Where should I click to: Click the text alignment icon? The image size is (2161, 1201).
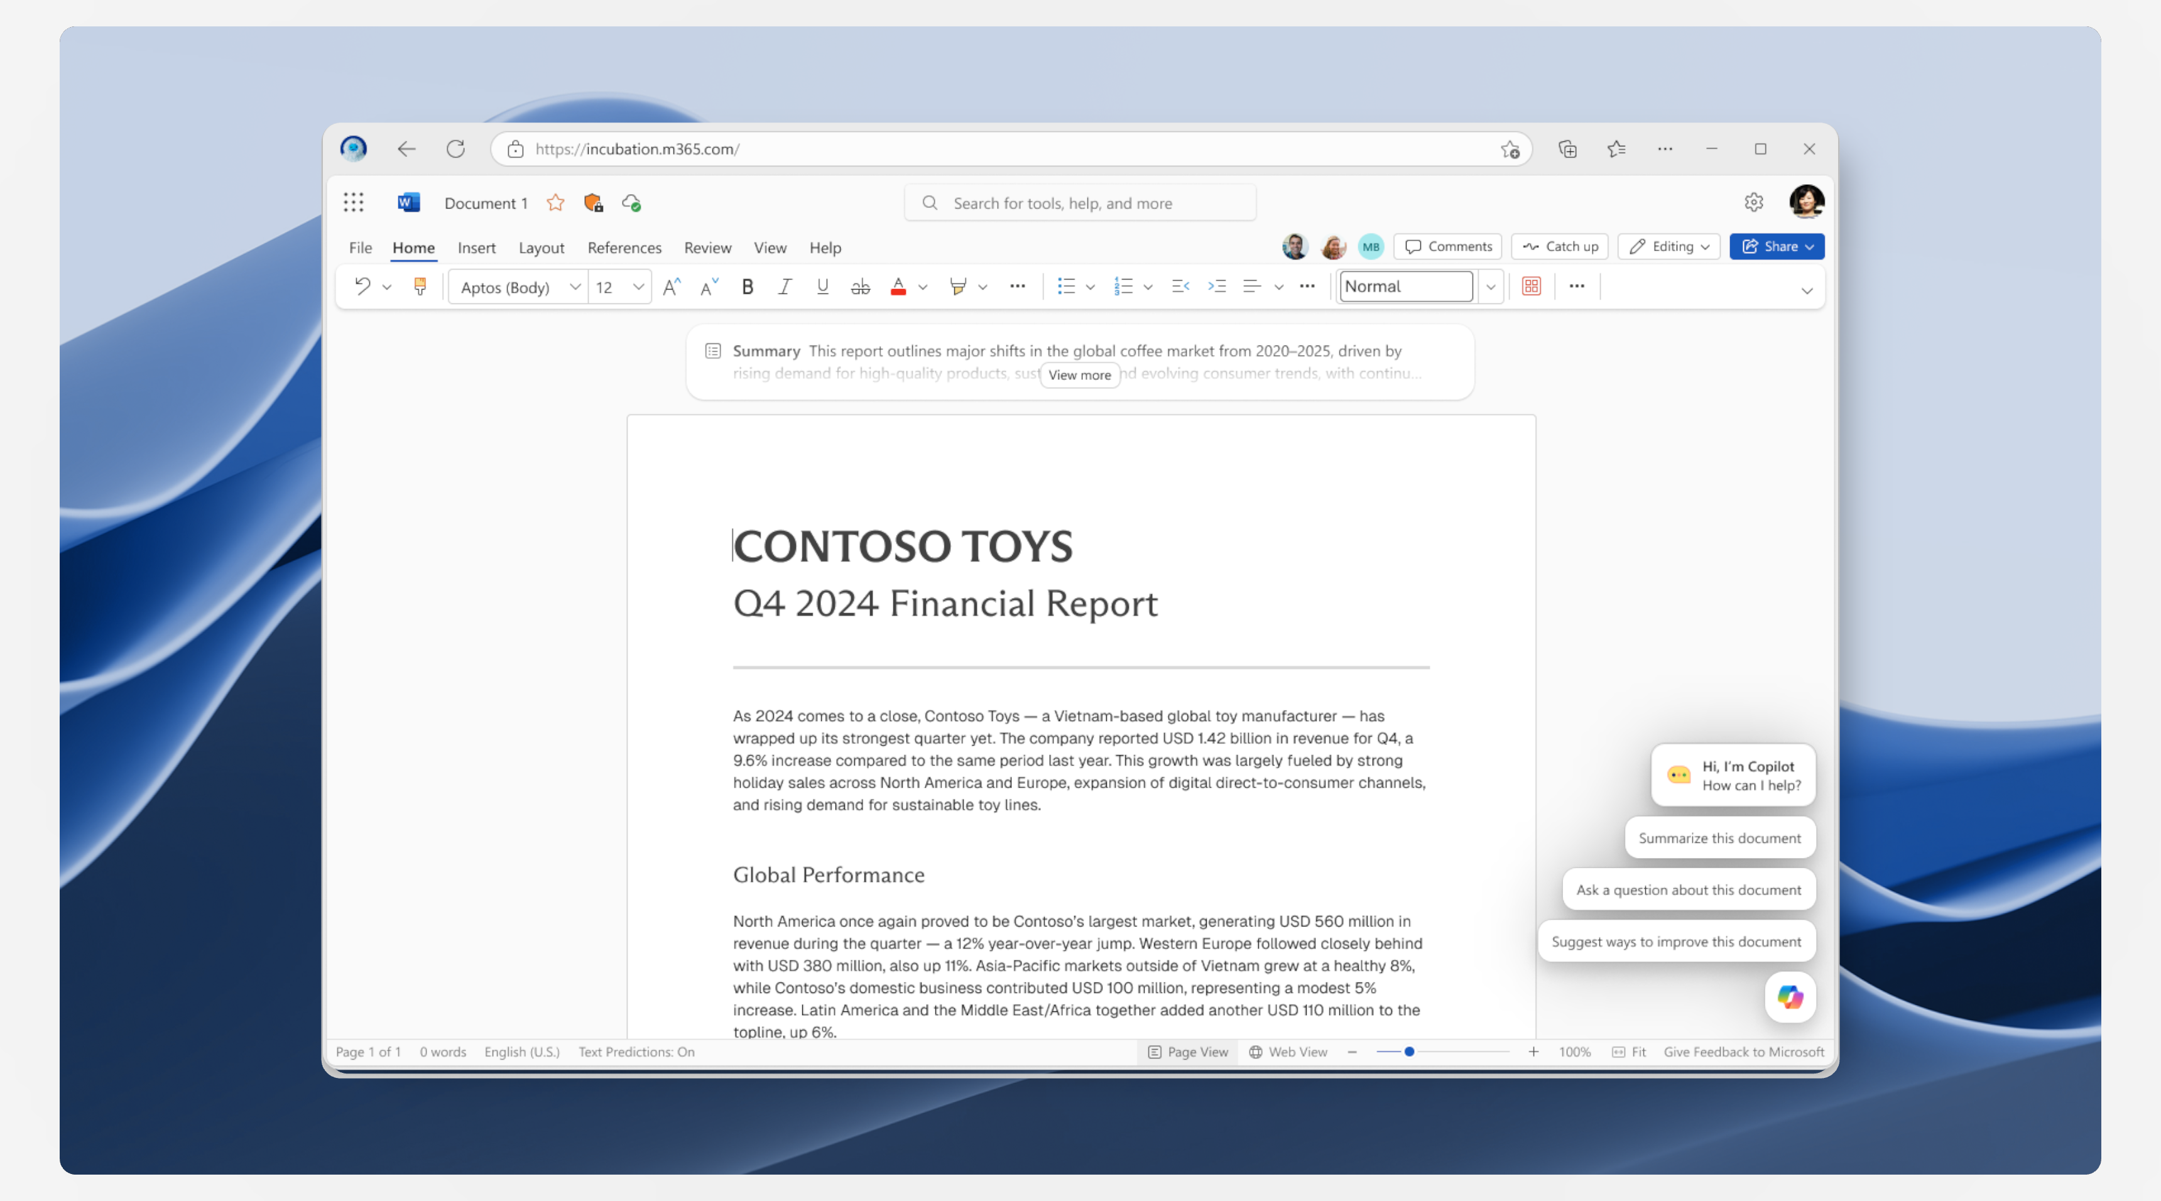1253,287
